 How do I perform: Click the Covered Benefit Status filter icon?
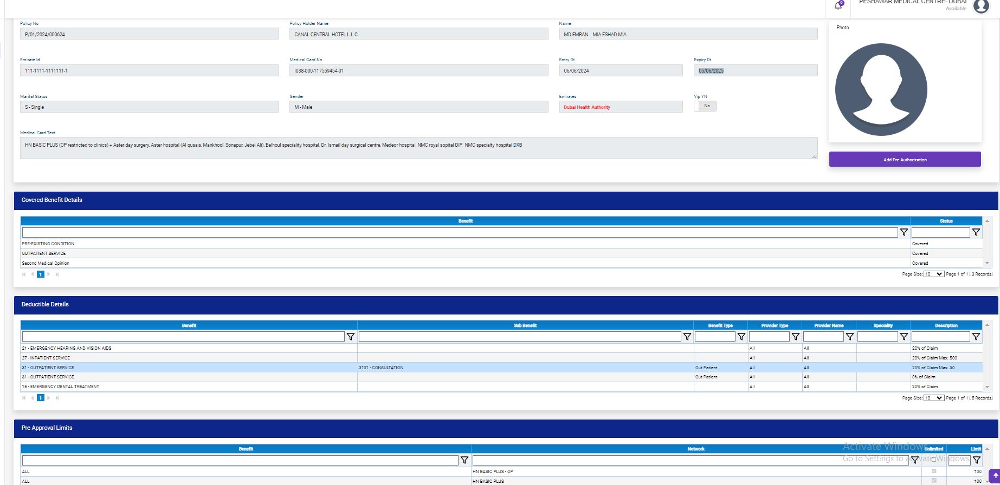tap(976, 232)
